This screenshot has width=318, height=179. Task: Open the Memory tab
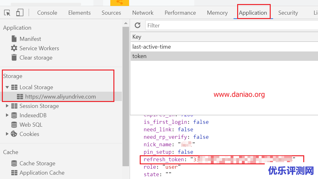217,13
